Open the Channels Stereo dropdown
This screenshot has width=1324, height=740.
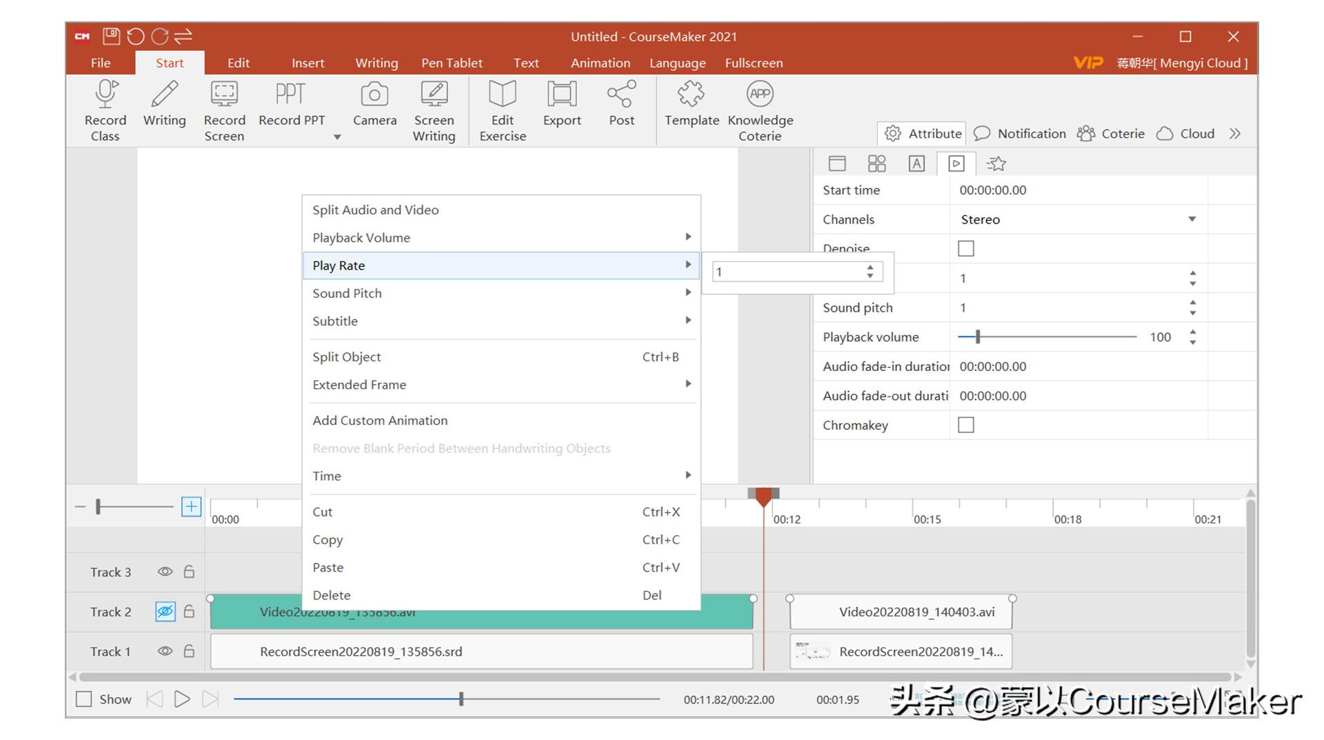(x=1191, y=219)
